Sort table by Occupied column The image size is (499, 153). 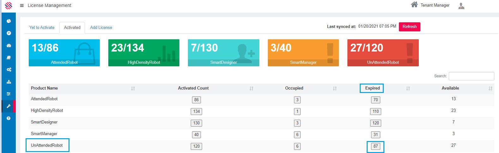[x=334, y=89]
